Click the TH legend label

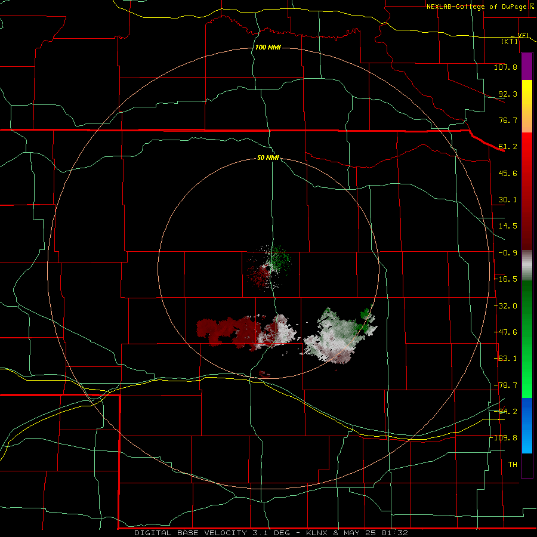pos(513,465)
